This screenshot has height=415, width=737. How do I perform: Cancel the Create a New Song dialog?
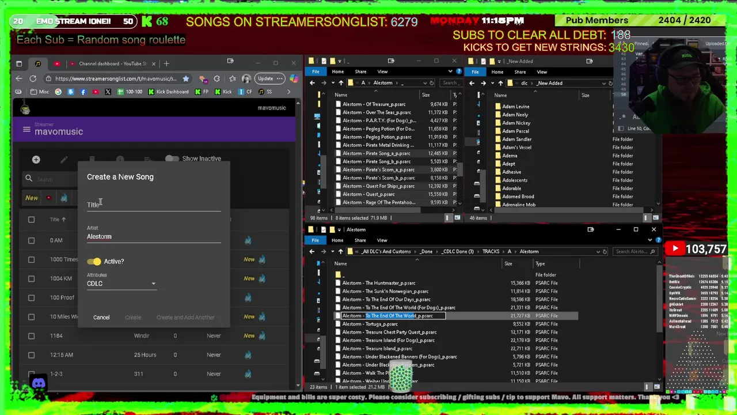point(101,317)
